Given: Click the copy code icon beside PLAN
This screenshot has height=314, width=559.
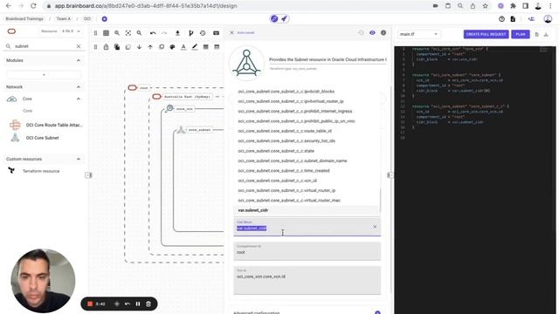Looking at the screenshot, I should 536,35.
